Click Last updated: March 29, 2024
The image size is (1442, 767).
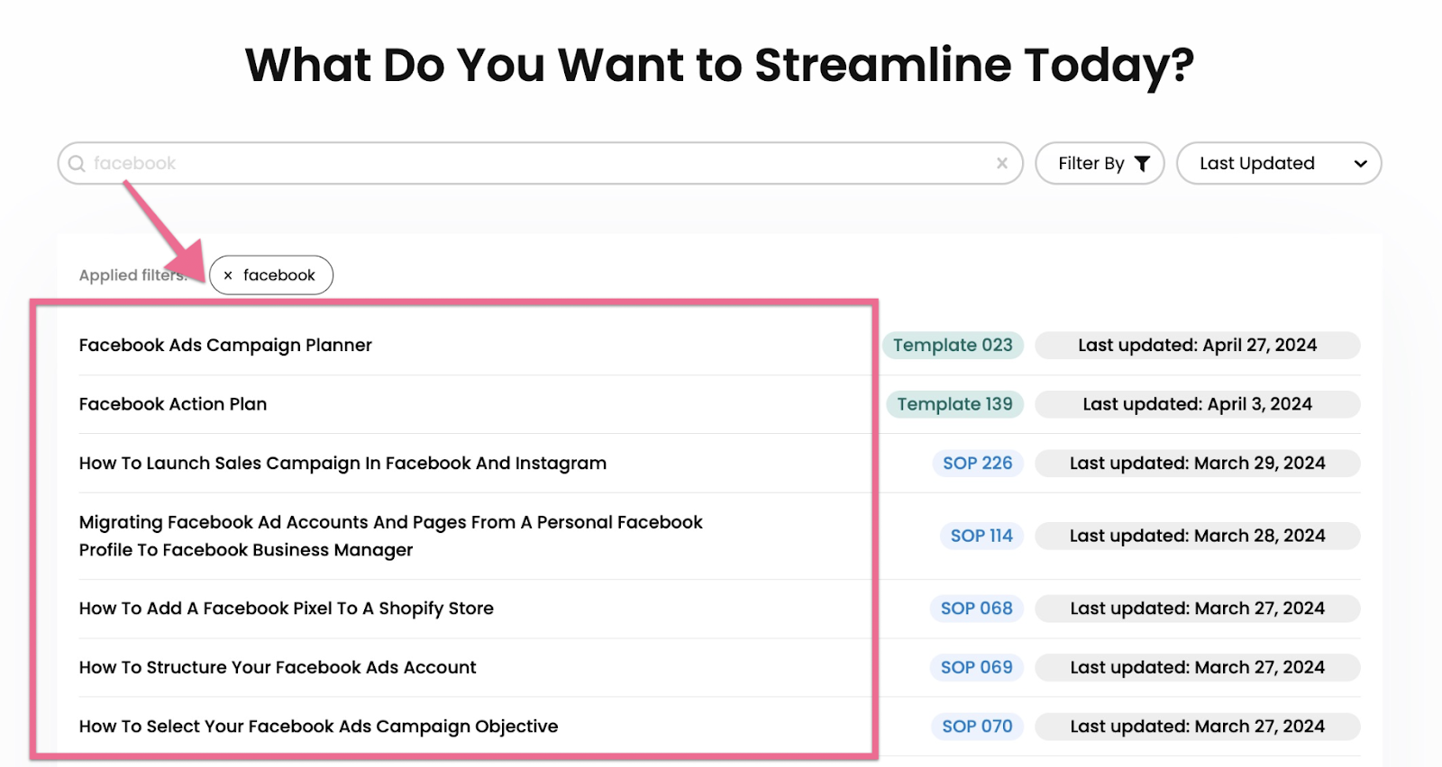(1198, 463)
